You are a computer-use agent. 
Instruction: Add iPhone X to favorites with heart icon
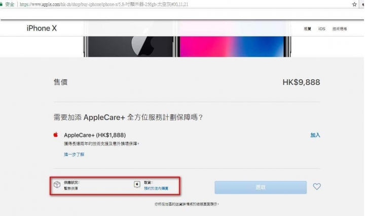pyautogui.click(x=317, y=187)
